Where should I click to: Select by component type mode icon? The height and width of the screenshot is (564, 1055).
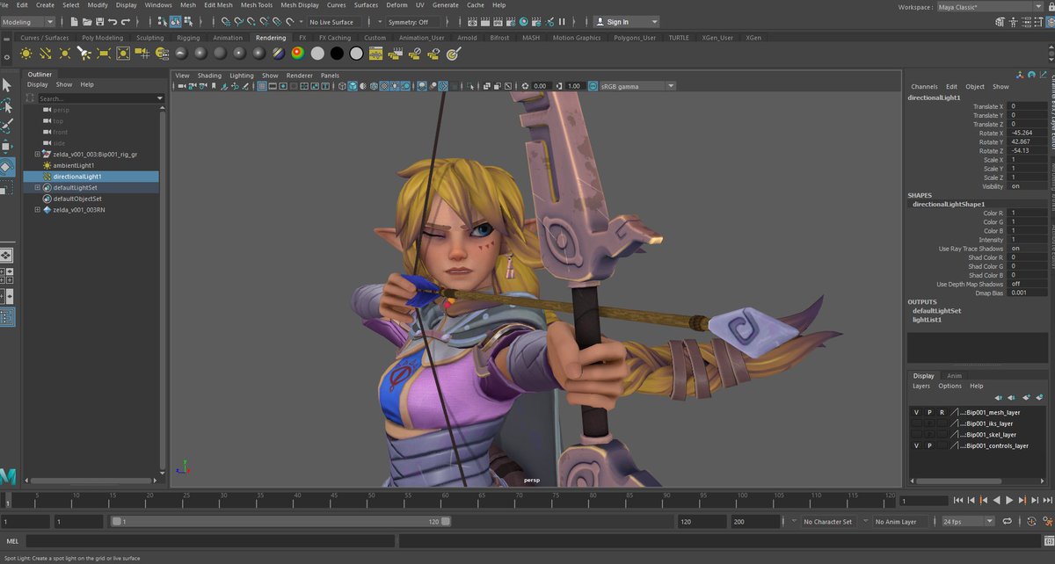click(188, 21)
